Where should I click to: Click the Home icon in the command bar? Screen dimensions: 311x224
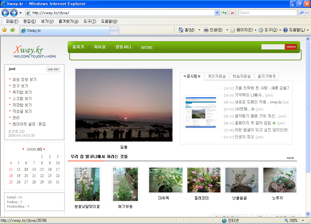click(181, 30)
